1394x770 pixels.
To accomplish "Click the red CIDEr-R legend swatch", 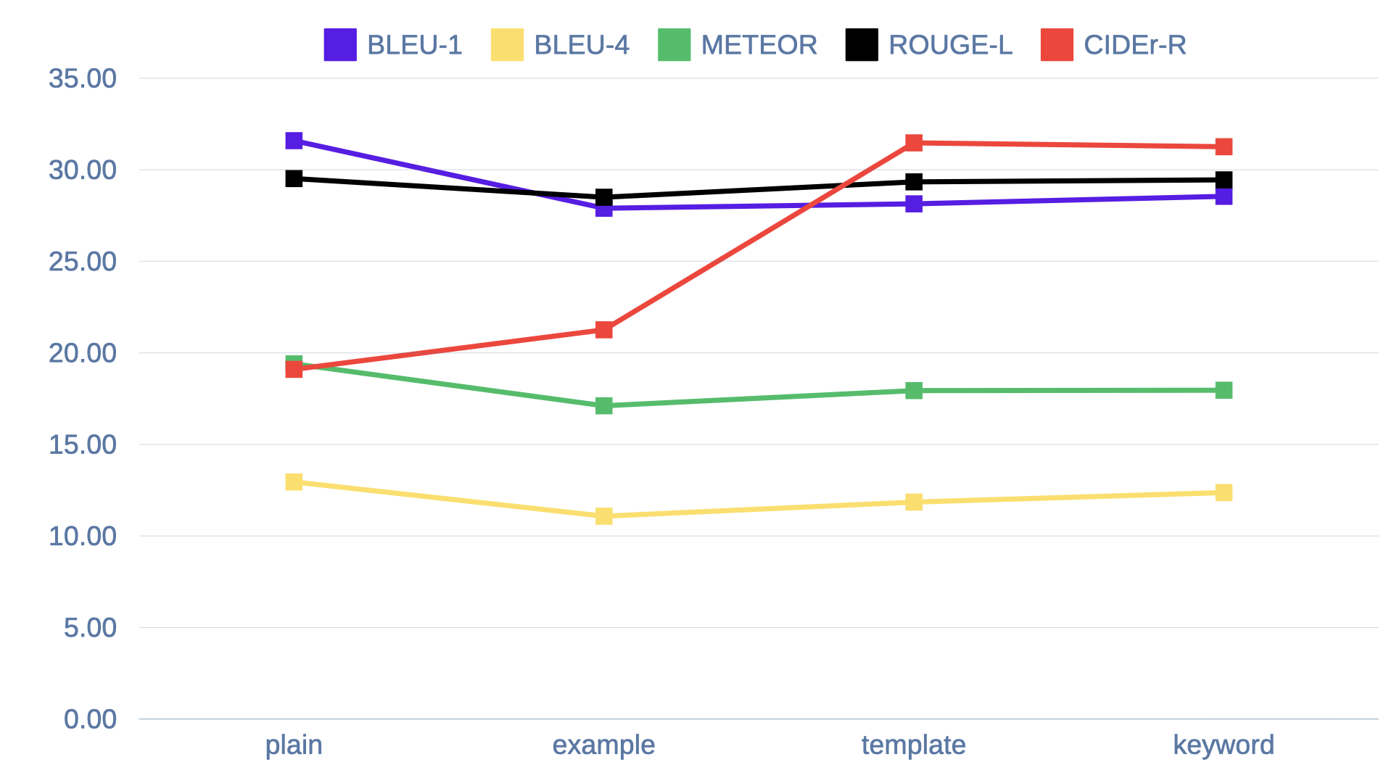I will pos(1057,45).
